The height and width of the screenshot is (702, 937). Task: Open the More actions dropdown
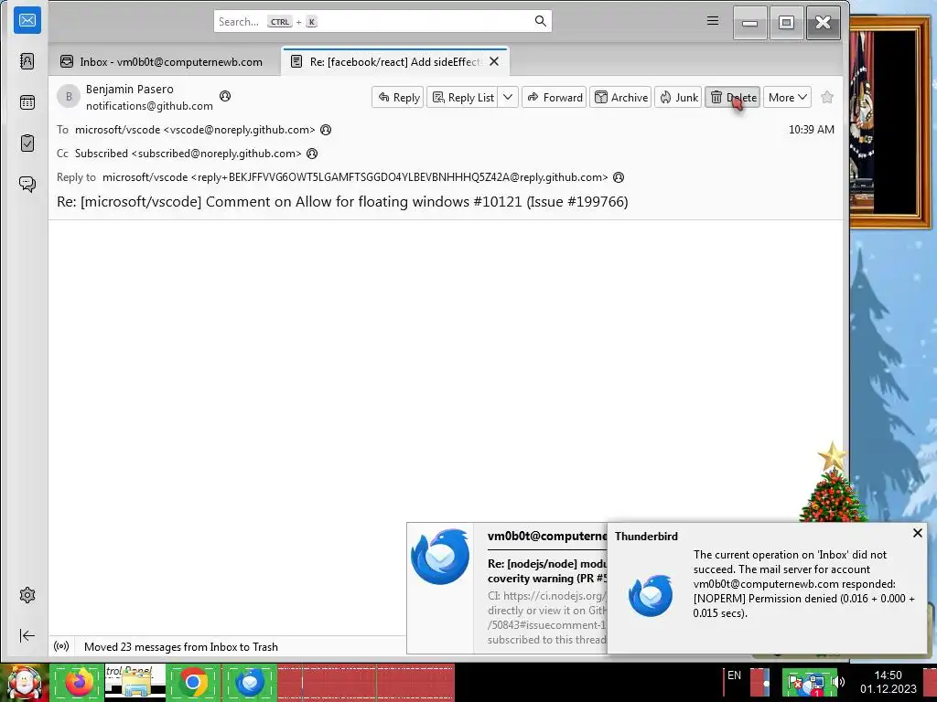click(787, 97)
